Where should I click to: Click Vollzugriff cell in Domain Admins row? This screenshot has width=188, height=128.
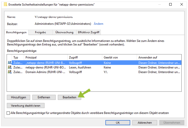coord(75,72)
